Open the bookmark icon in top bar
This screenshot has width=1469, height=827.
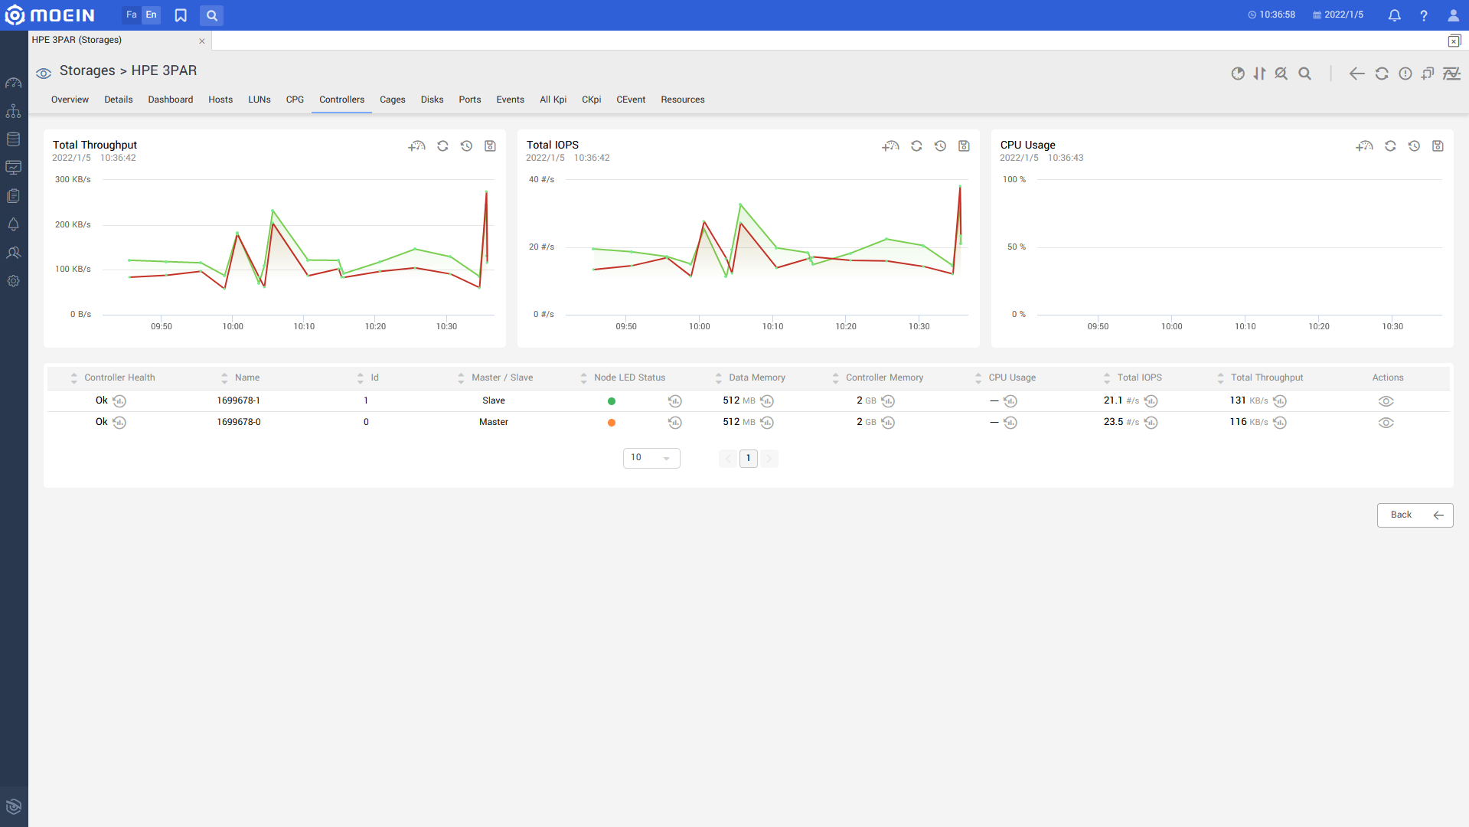pyautogui.click(x=181, y=15)
